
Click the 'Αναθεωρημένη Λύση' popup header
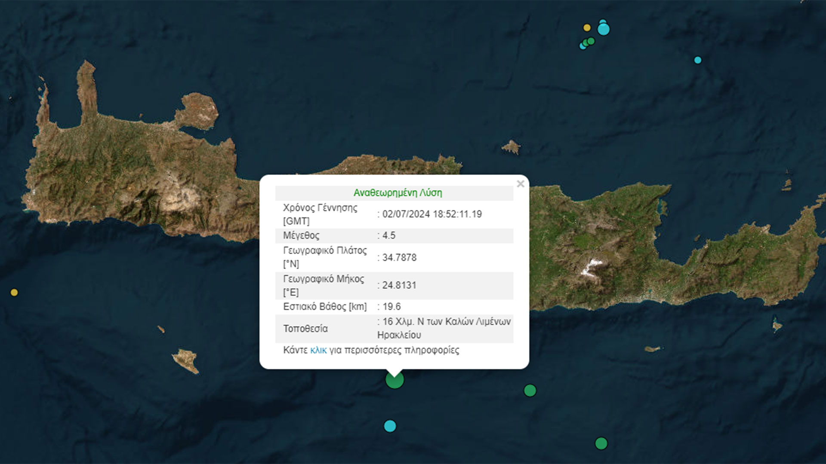coord(398,193)
